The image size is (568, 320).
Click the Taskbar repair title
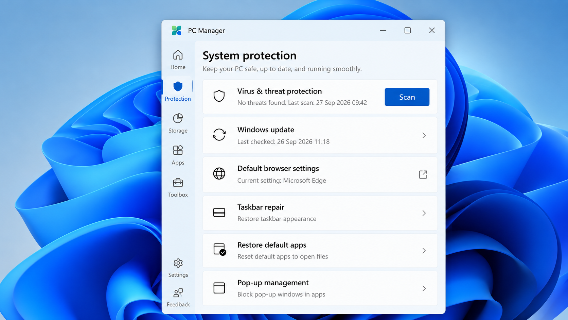click(261, 207)
